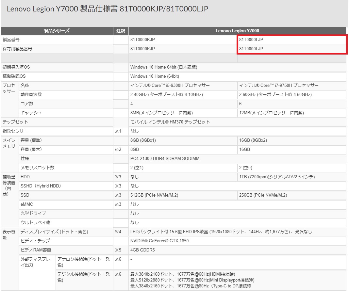Click the page title Lenovo Legion Y7000 製品仕様書
This screenshot has width=349, height=291.
pos(108,9)
